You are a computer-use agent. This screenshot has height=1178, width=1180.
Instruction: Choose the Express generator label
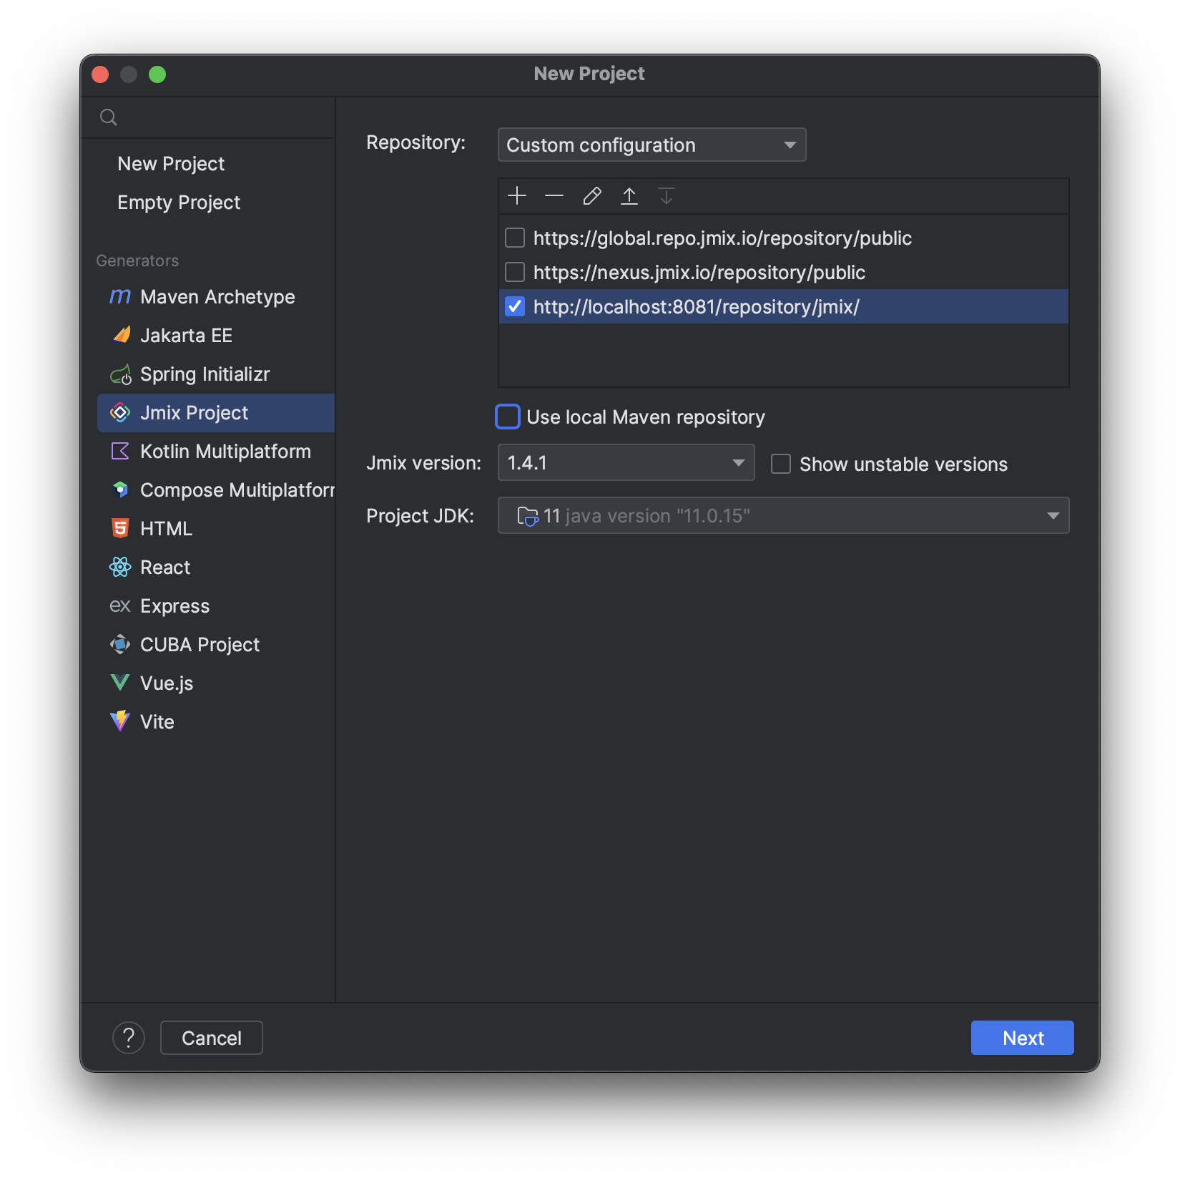point(174,606)
